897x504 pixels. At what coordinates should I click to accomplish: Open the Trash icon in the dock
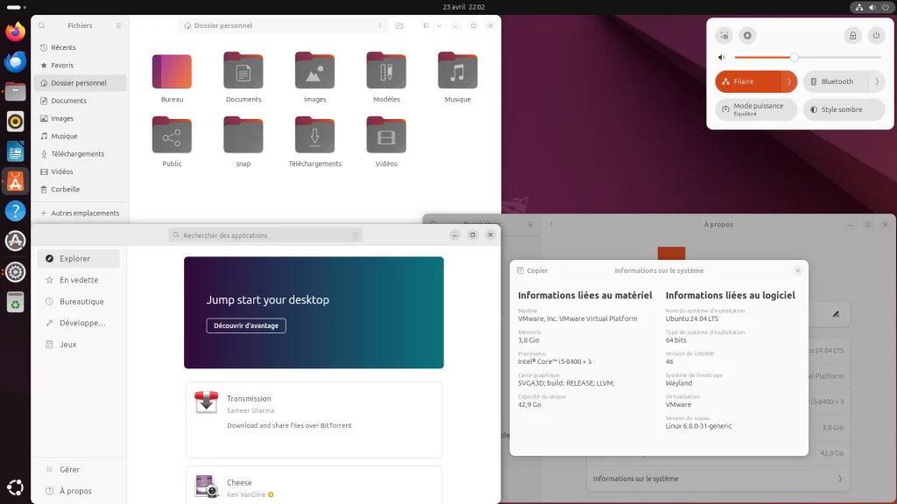(x=16, y=302)
